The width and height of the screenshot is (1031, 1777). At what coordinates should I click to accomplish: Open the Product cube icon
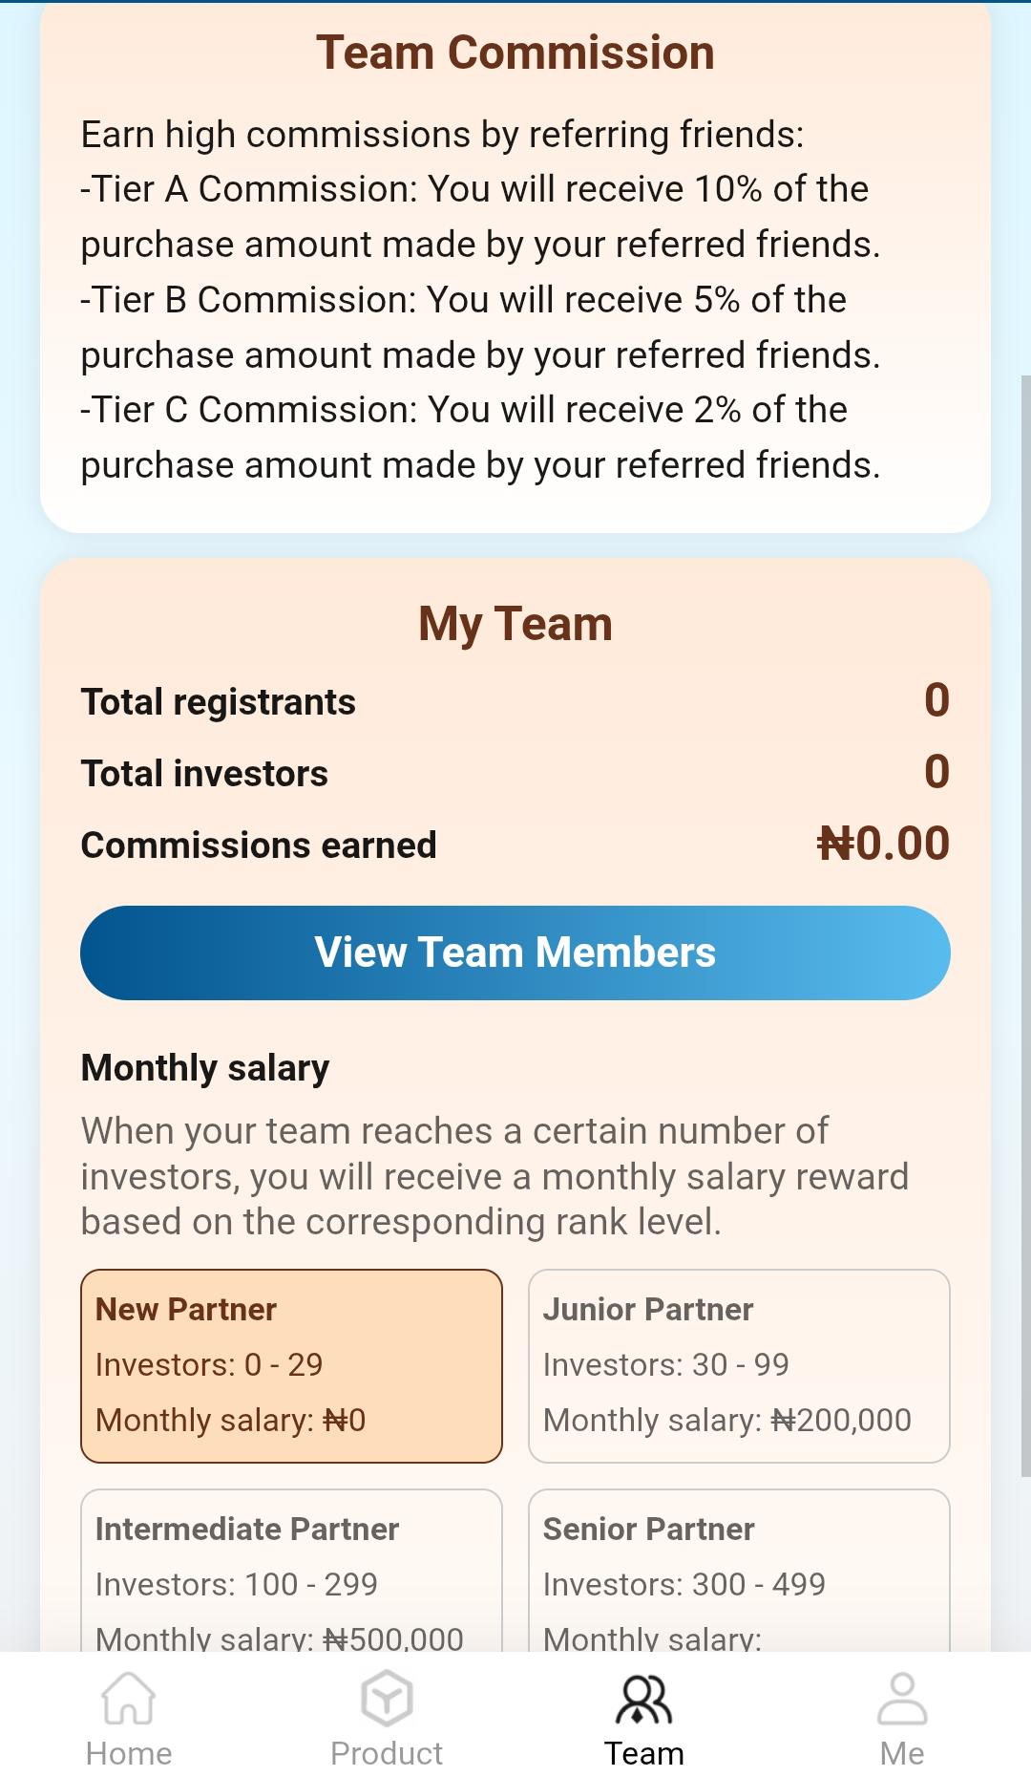[x=387, y=1698]
